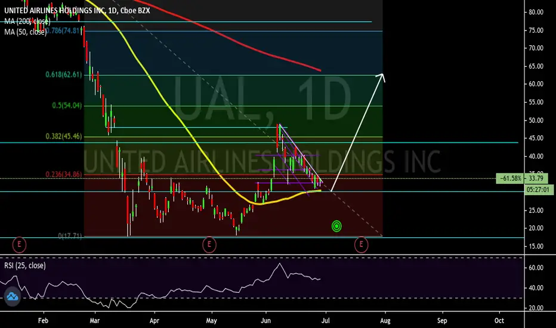Click the -61.58% change label
Screen dimensions: 556x328
click(510, 178)
